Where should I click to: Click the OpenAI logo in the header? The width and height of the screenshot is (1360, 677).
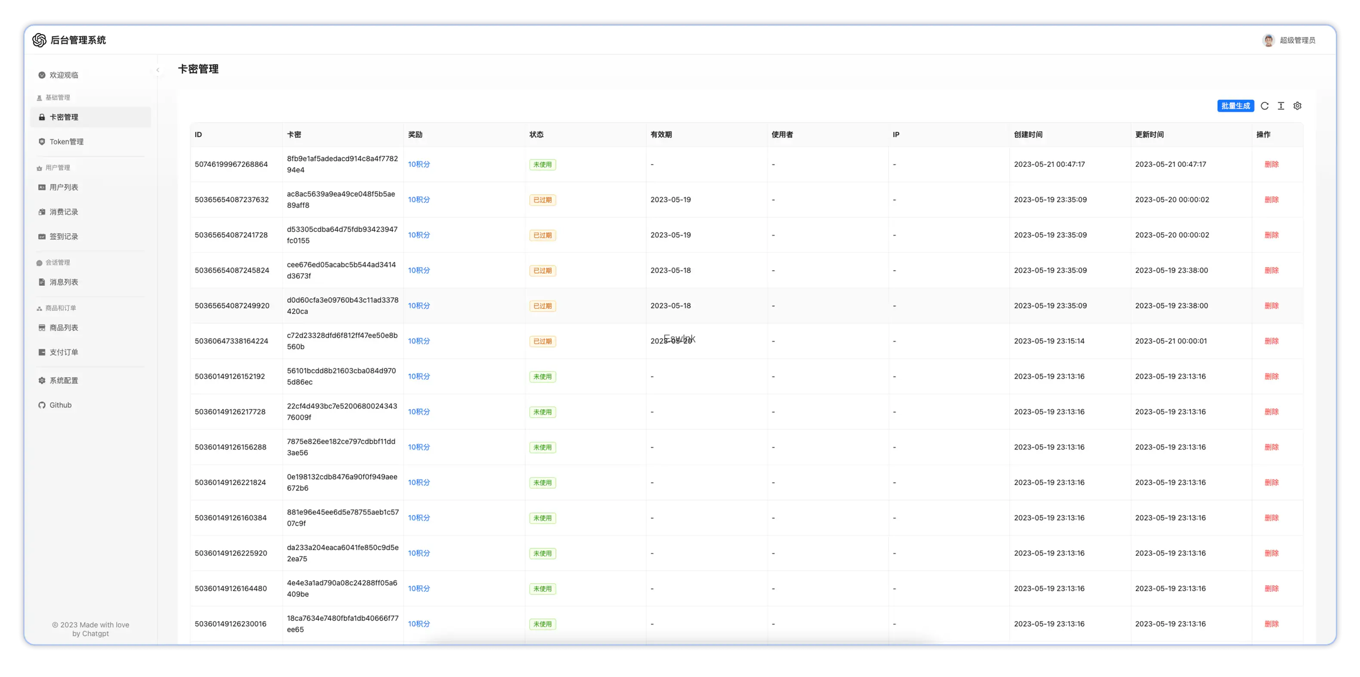tap(40, 40)
